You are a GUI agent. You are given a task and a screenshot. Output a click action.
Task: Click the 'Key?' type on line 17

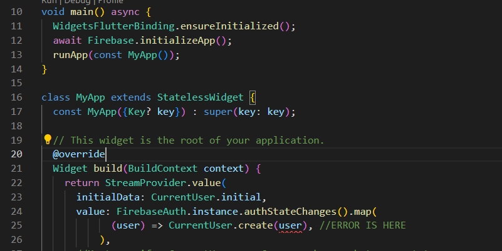point(140,112)
